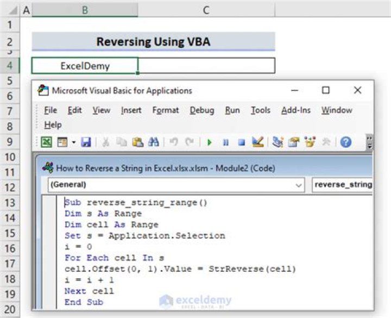Image resolution: width=391 pixels, height=318 pixels.
Task: Click the code line Sub reverse_string_range()
Action: 136,202
